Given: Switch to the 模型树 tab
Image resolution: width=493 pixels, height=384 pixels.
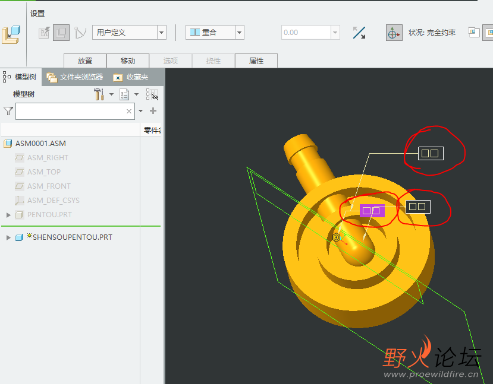Looking at the screenshot, I should coord(20,77).
